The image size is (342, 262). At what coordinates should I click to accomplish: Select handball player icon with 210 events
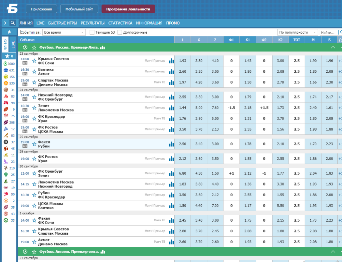(6, 168)
